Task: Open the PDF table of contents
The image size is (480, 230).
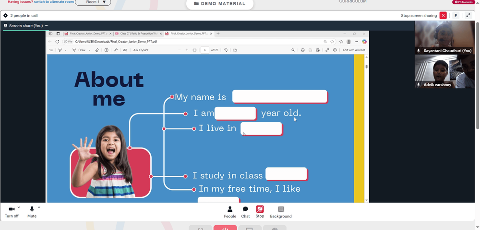Action: point(51,50)
